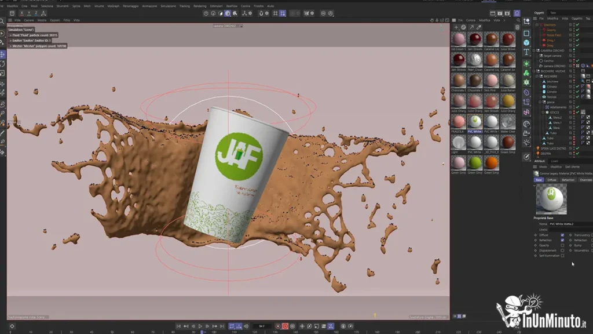Switch to the Livelli tab
The image size is (593, 334).
tap(554, 161)
